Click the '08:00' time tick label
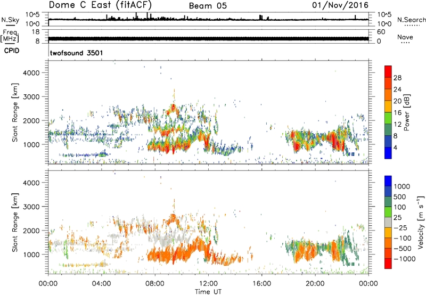This screenshot has height=295, width=426. point(155,284)
